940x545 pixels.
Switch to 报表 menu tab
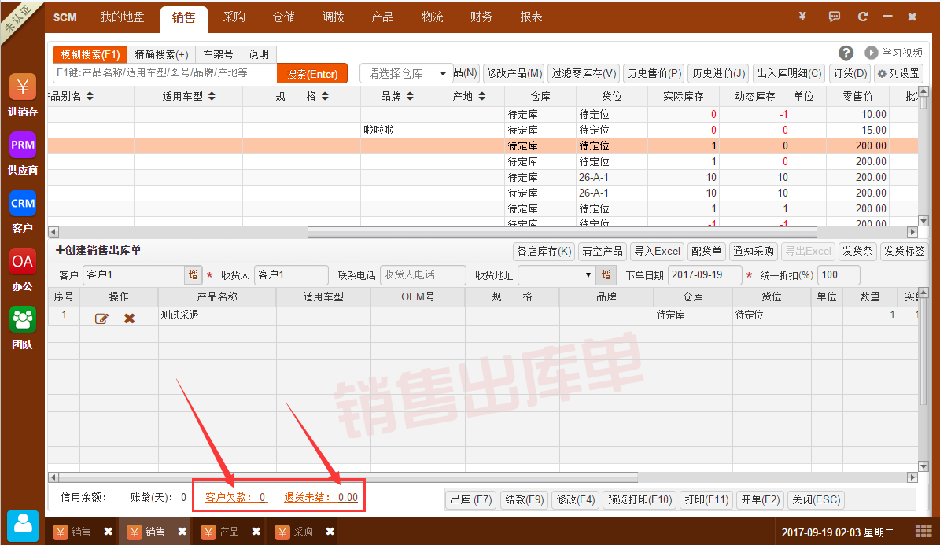click(x=531, y=17)
